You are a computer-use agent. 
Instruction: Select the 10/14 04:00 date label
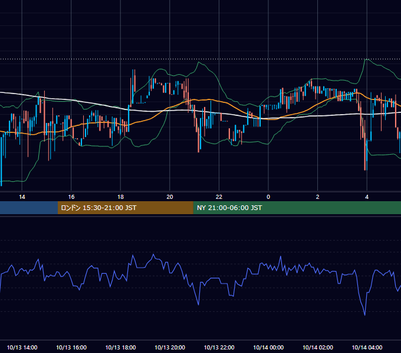tap(367, 347)
